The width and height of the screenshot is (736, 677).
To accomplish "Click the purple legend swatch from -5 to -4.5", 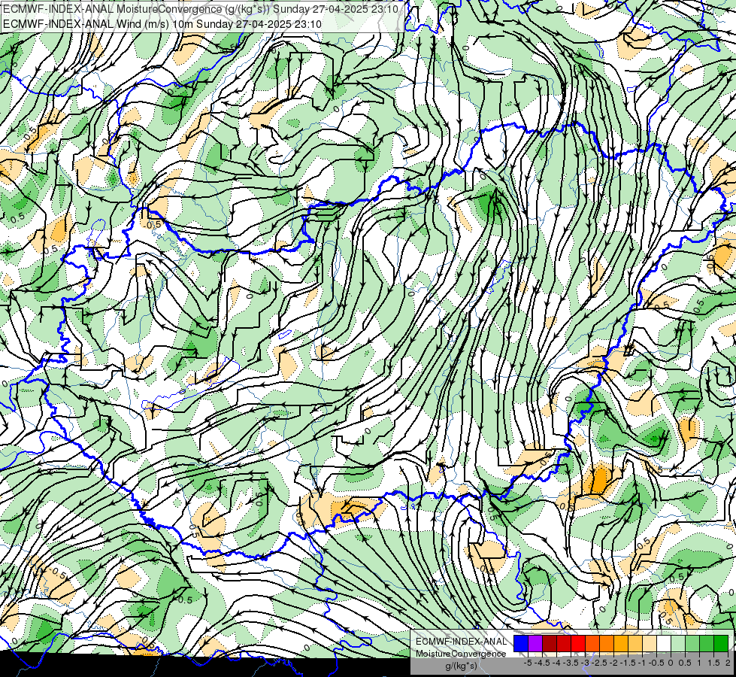I will 535,644.
